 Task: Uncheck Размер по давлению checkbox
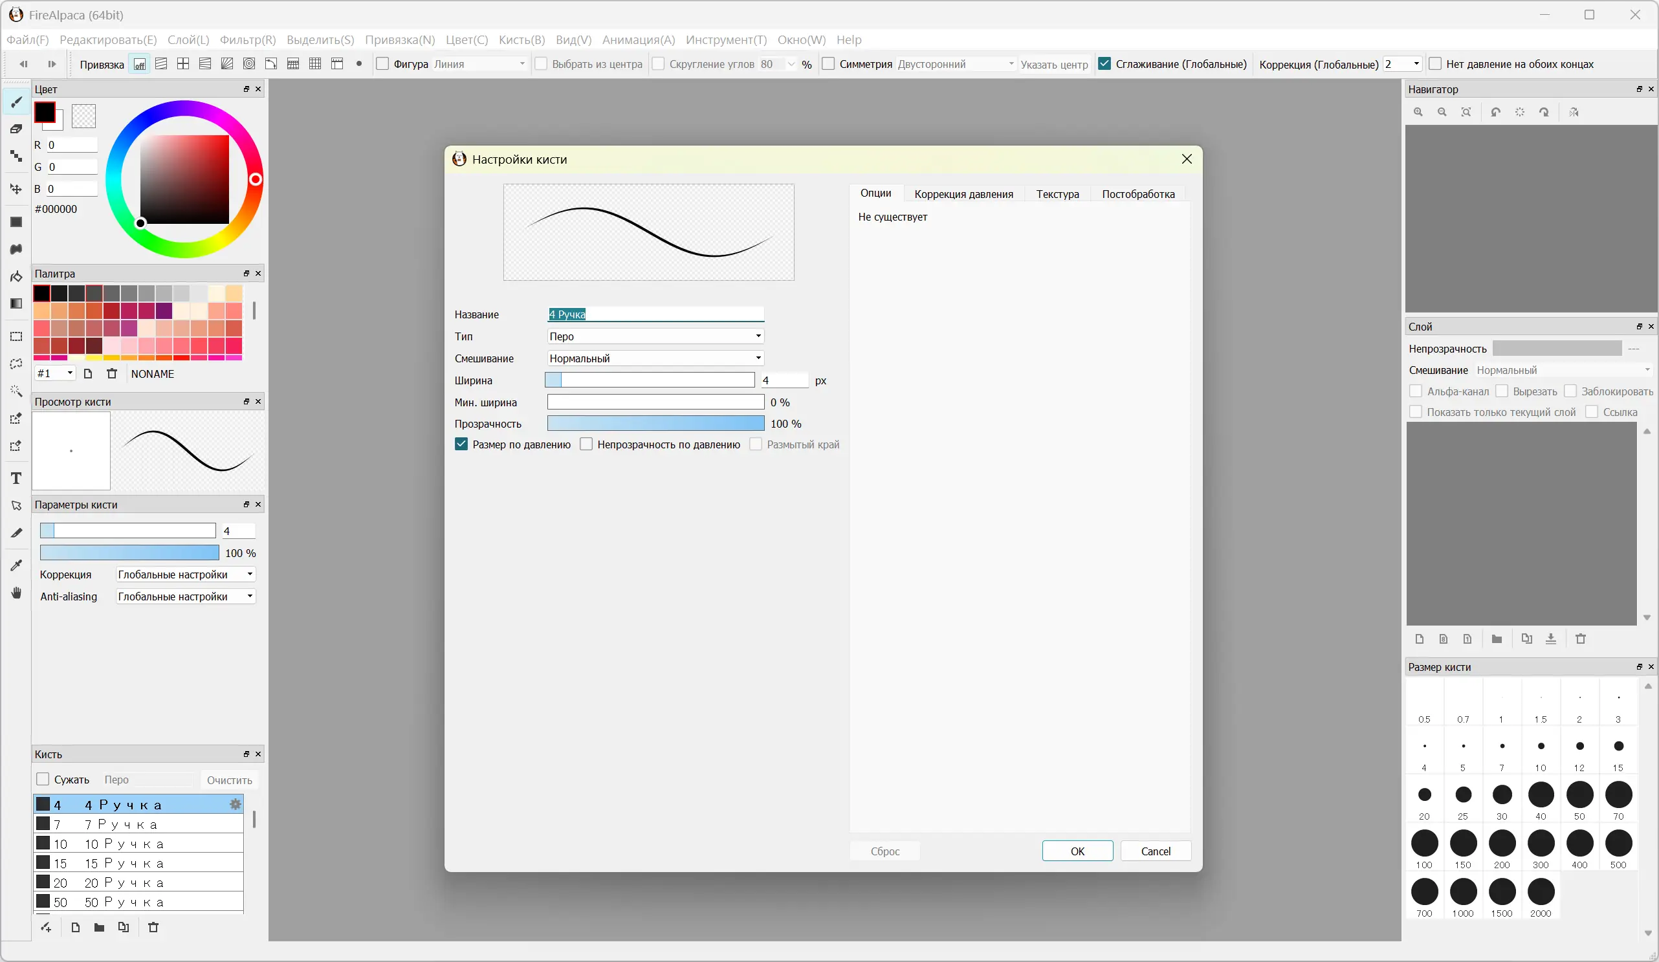(x=461, y=444)
